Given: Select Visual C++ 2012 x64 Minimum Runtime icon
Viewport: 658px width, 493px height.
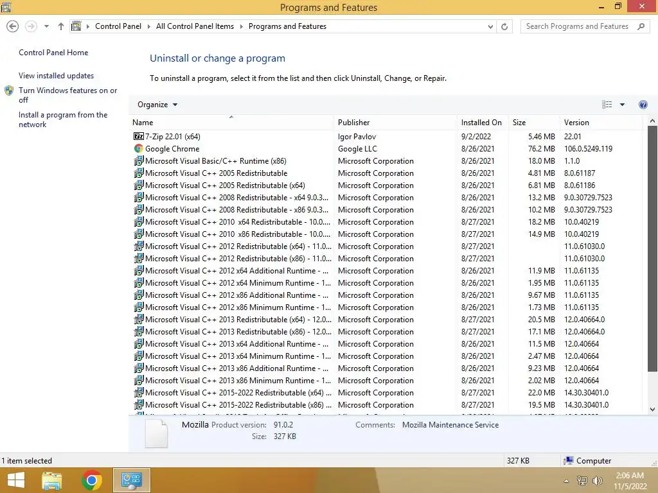Looking at the screenshot, I should click(139, 282).
